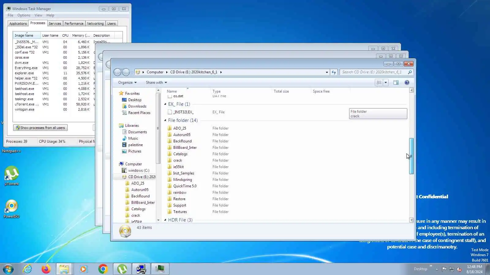This screenshot has height=275, width=490.
Task: Click Computer in the address breadcrumb
Action: (x=155, y=72)
